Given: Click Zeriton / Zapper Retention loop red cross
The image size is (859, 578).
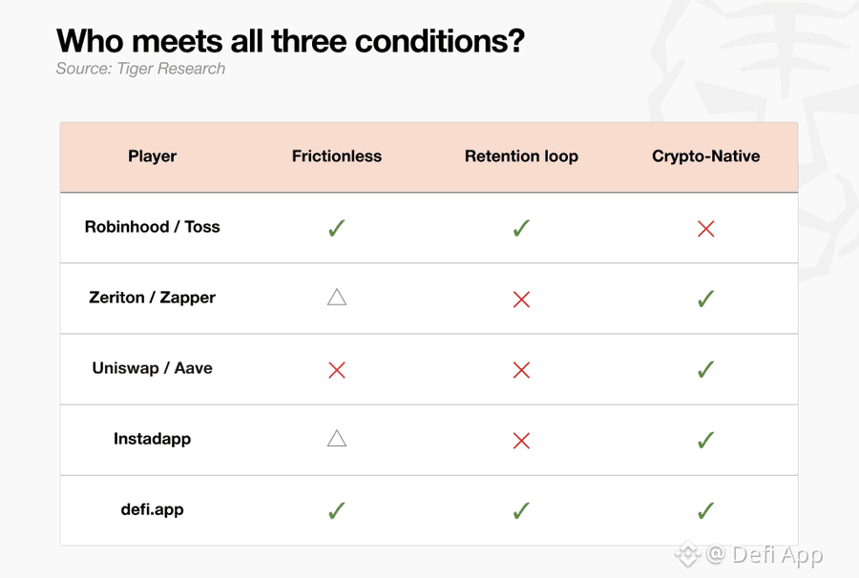Looking at the screenshot, I should coord(521,299).
